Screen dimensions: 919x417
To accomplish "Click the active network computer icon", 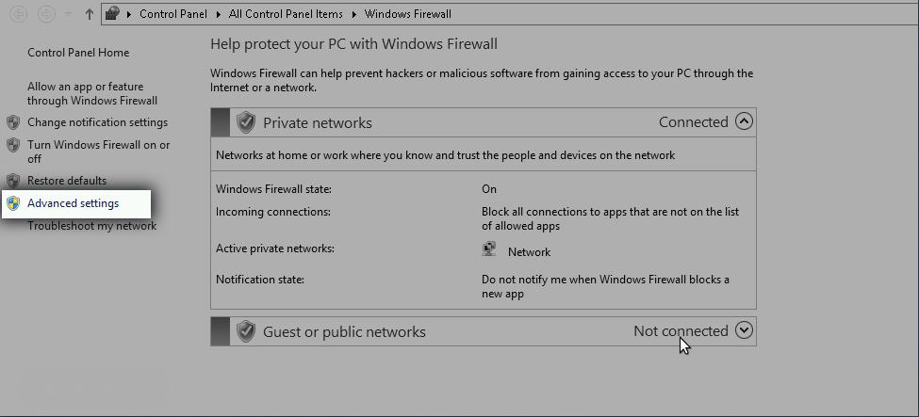I will [x=489, y=249].
